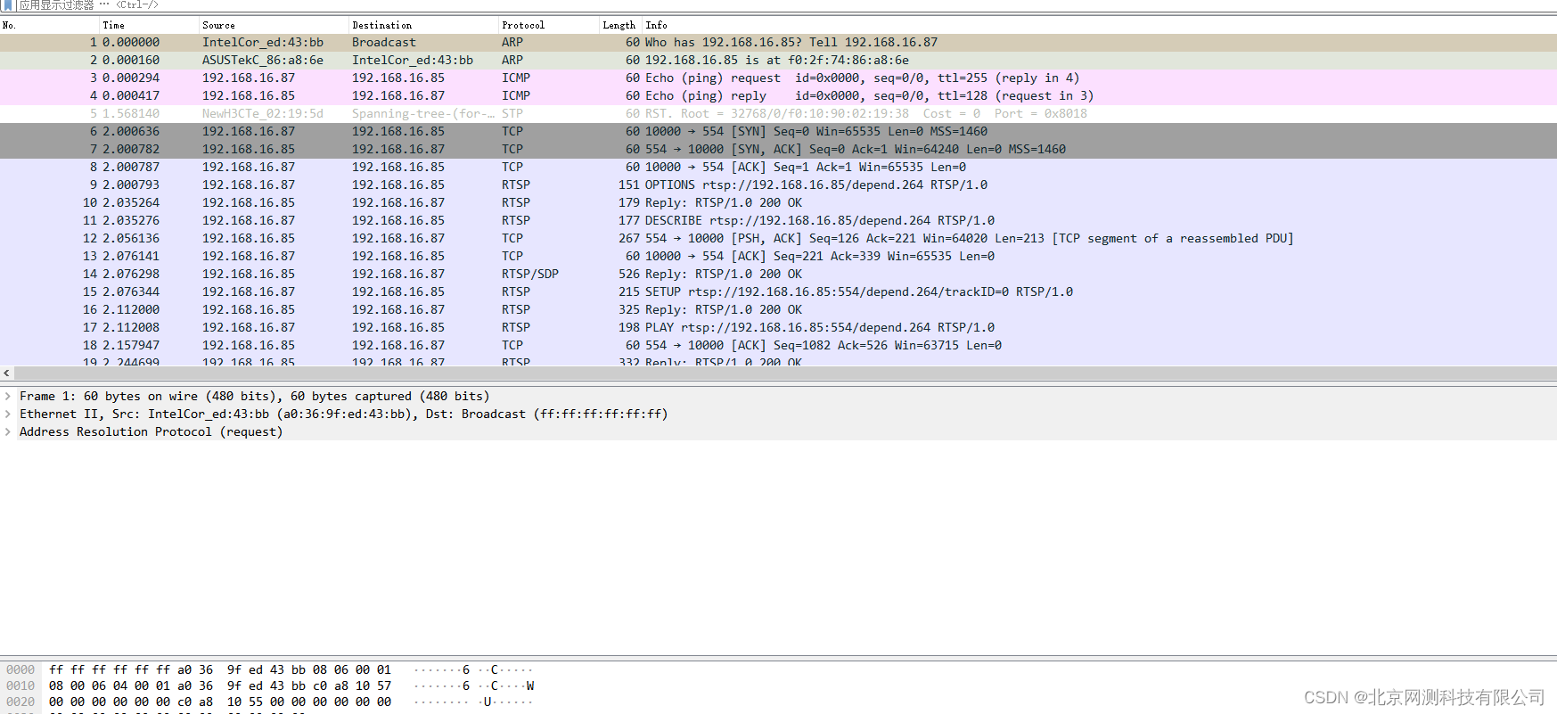Image resolution: width=1557 pixels, height=714 pixels.
Task: Select packet 17 RTSP PLAY request
Action: pos(778,327)
